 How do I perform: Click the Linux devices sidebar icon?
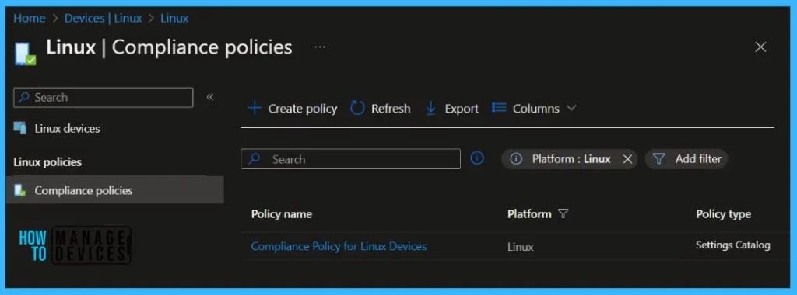19,128
